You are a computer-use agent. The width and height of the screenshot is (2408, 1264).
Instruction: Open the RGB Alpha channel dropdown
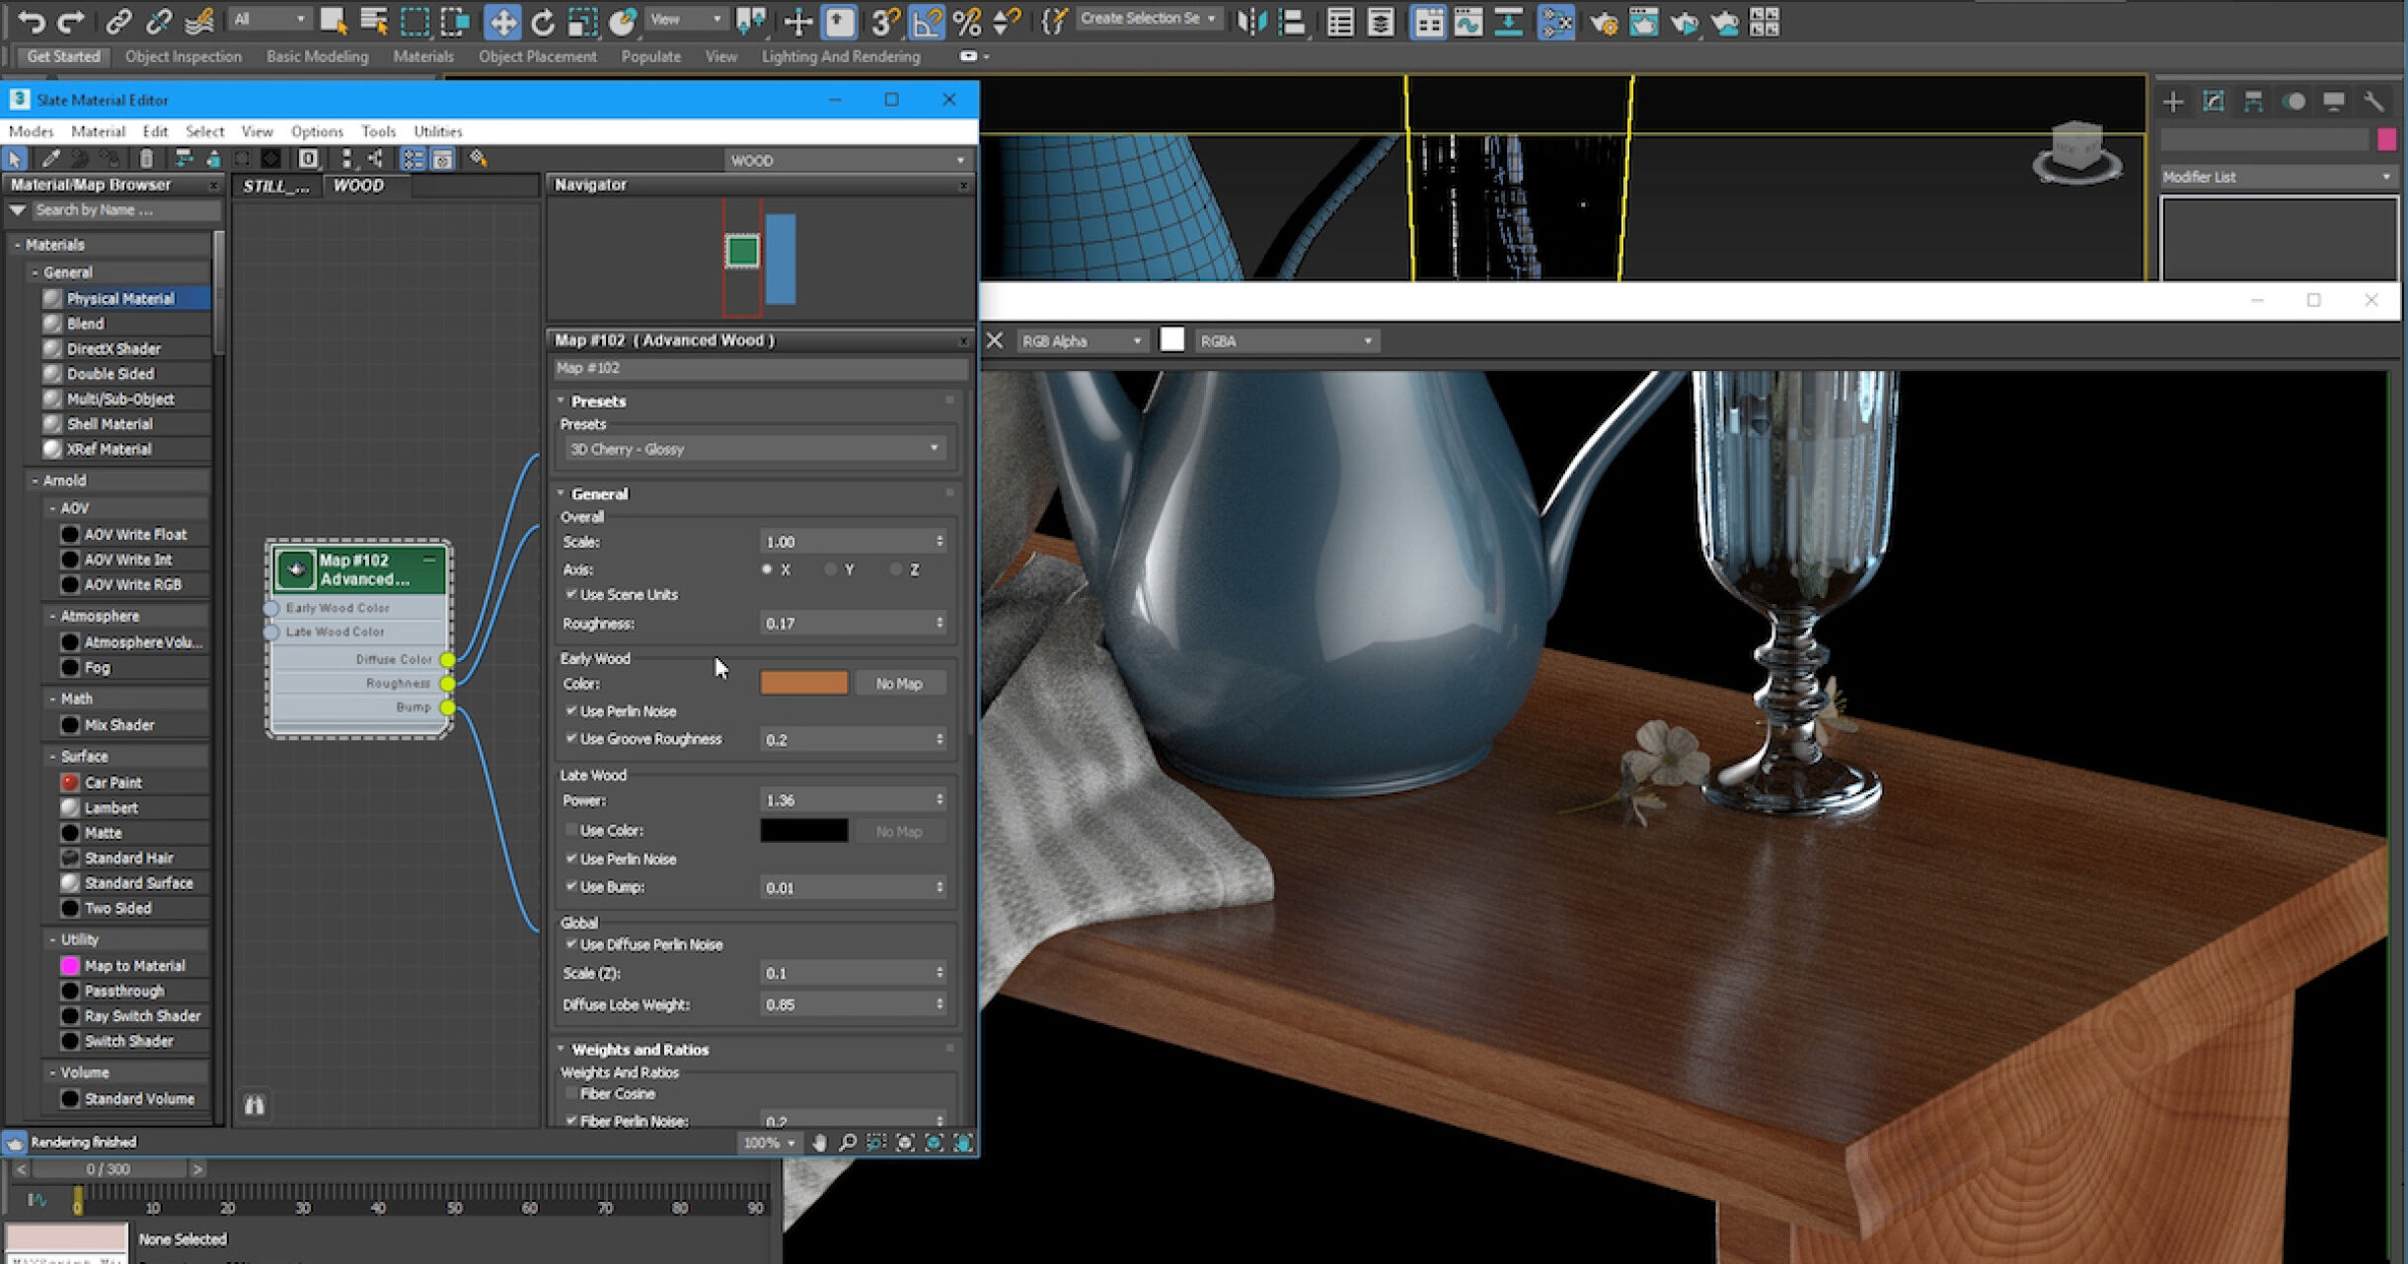pyautogui.click(x=1081, y=340)
